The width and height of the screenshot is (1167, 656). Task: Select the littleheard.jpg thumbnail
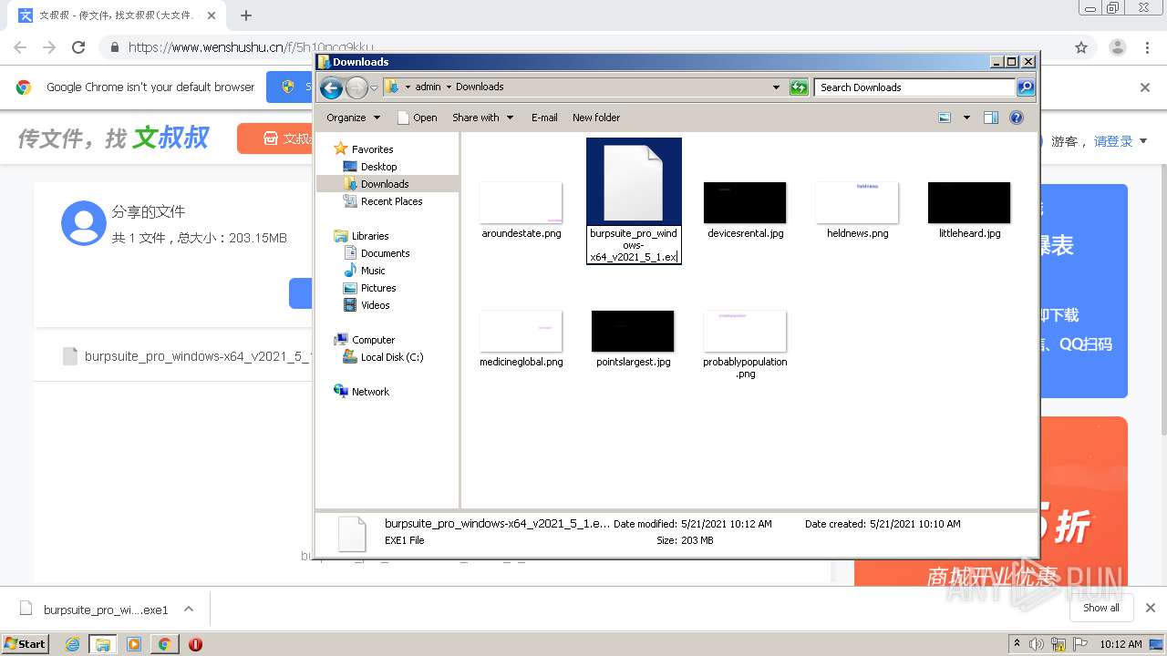click(x=969, y=202)
